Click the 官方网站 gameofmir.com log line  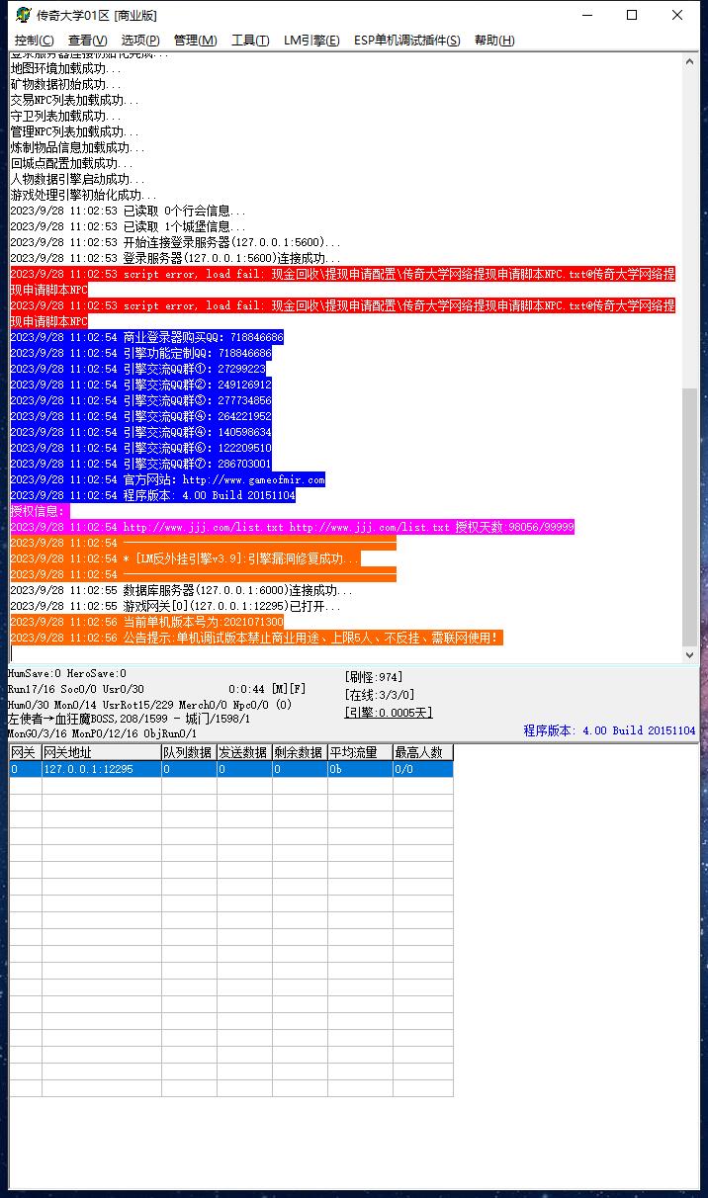(x=167, y=479)
